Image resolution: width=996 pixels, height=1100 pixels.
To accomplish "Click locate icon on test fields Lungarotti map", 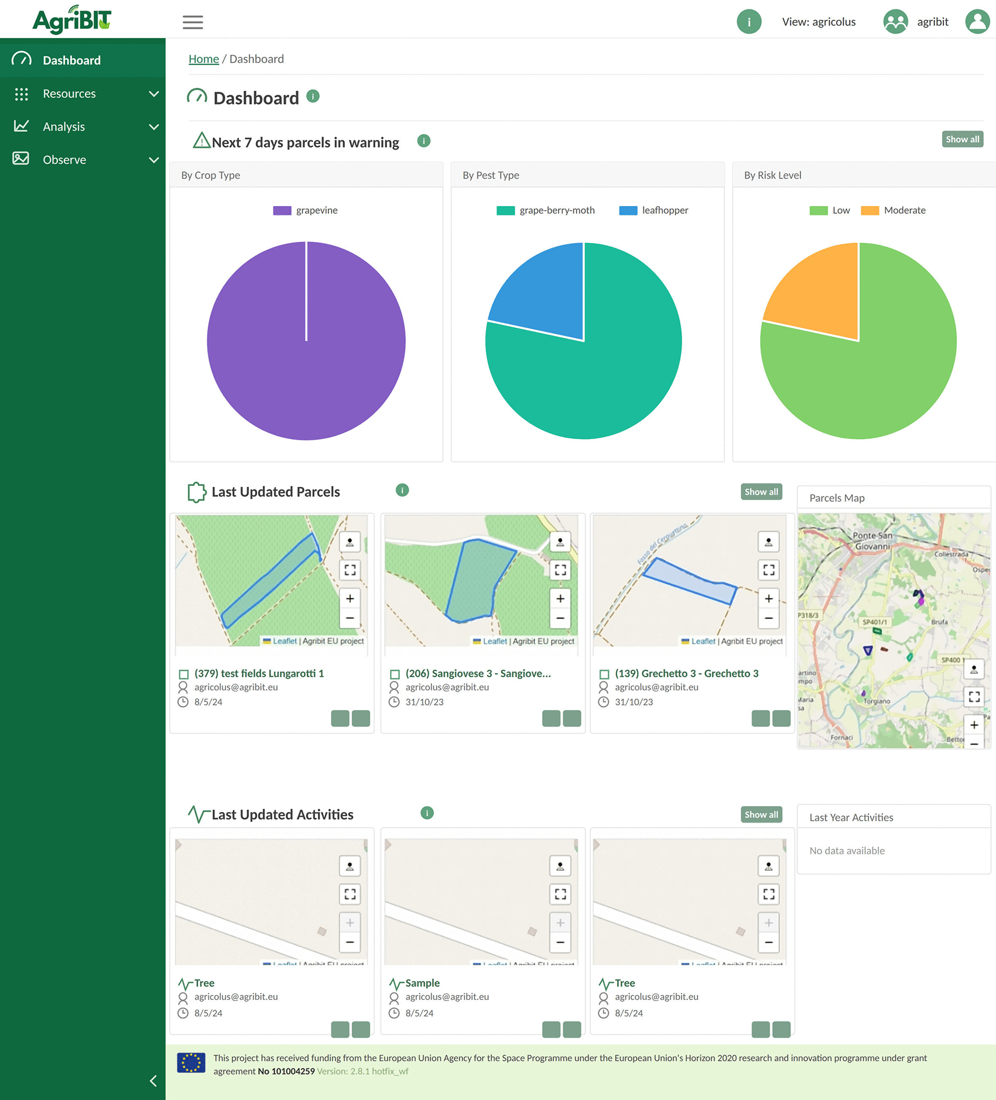I will pyautogui.click(x=350, y=542).
